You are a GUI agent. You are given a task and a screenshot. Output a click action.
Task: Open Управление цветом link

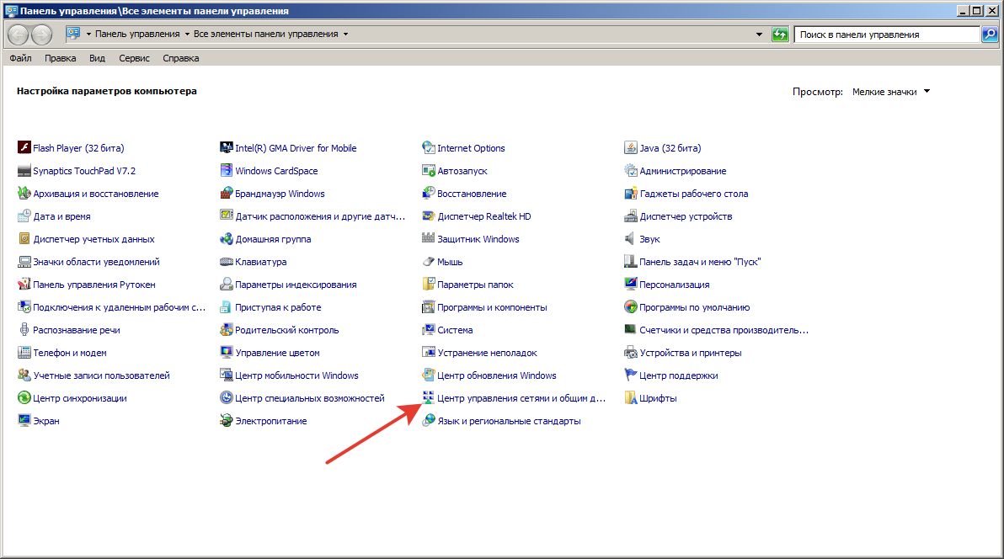coord(277,353)
